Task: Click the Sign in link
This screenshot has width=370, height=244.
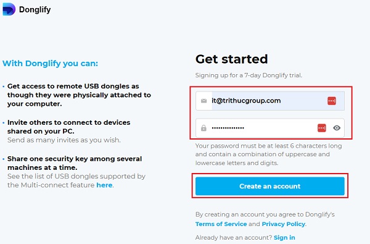Action: (x=284, y=237)
